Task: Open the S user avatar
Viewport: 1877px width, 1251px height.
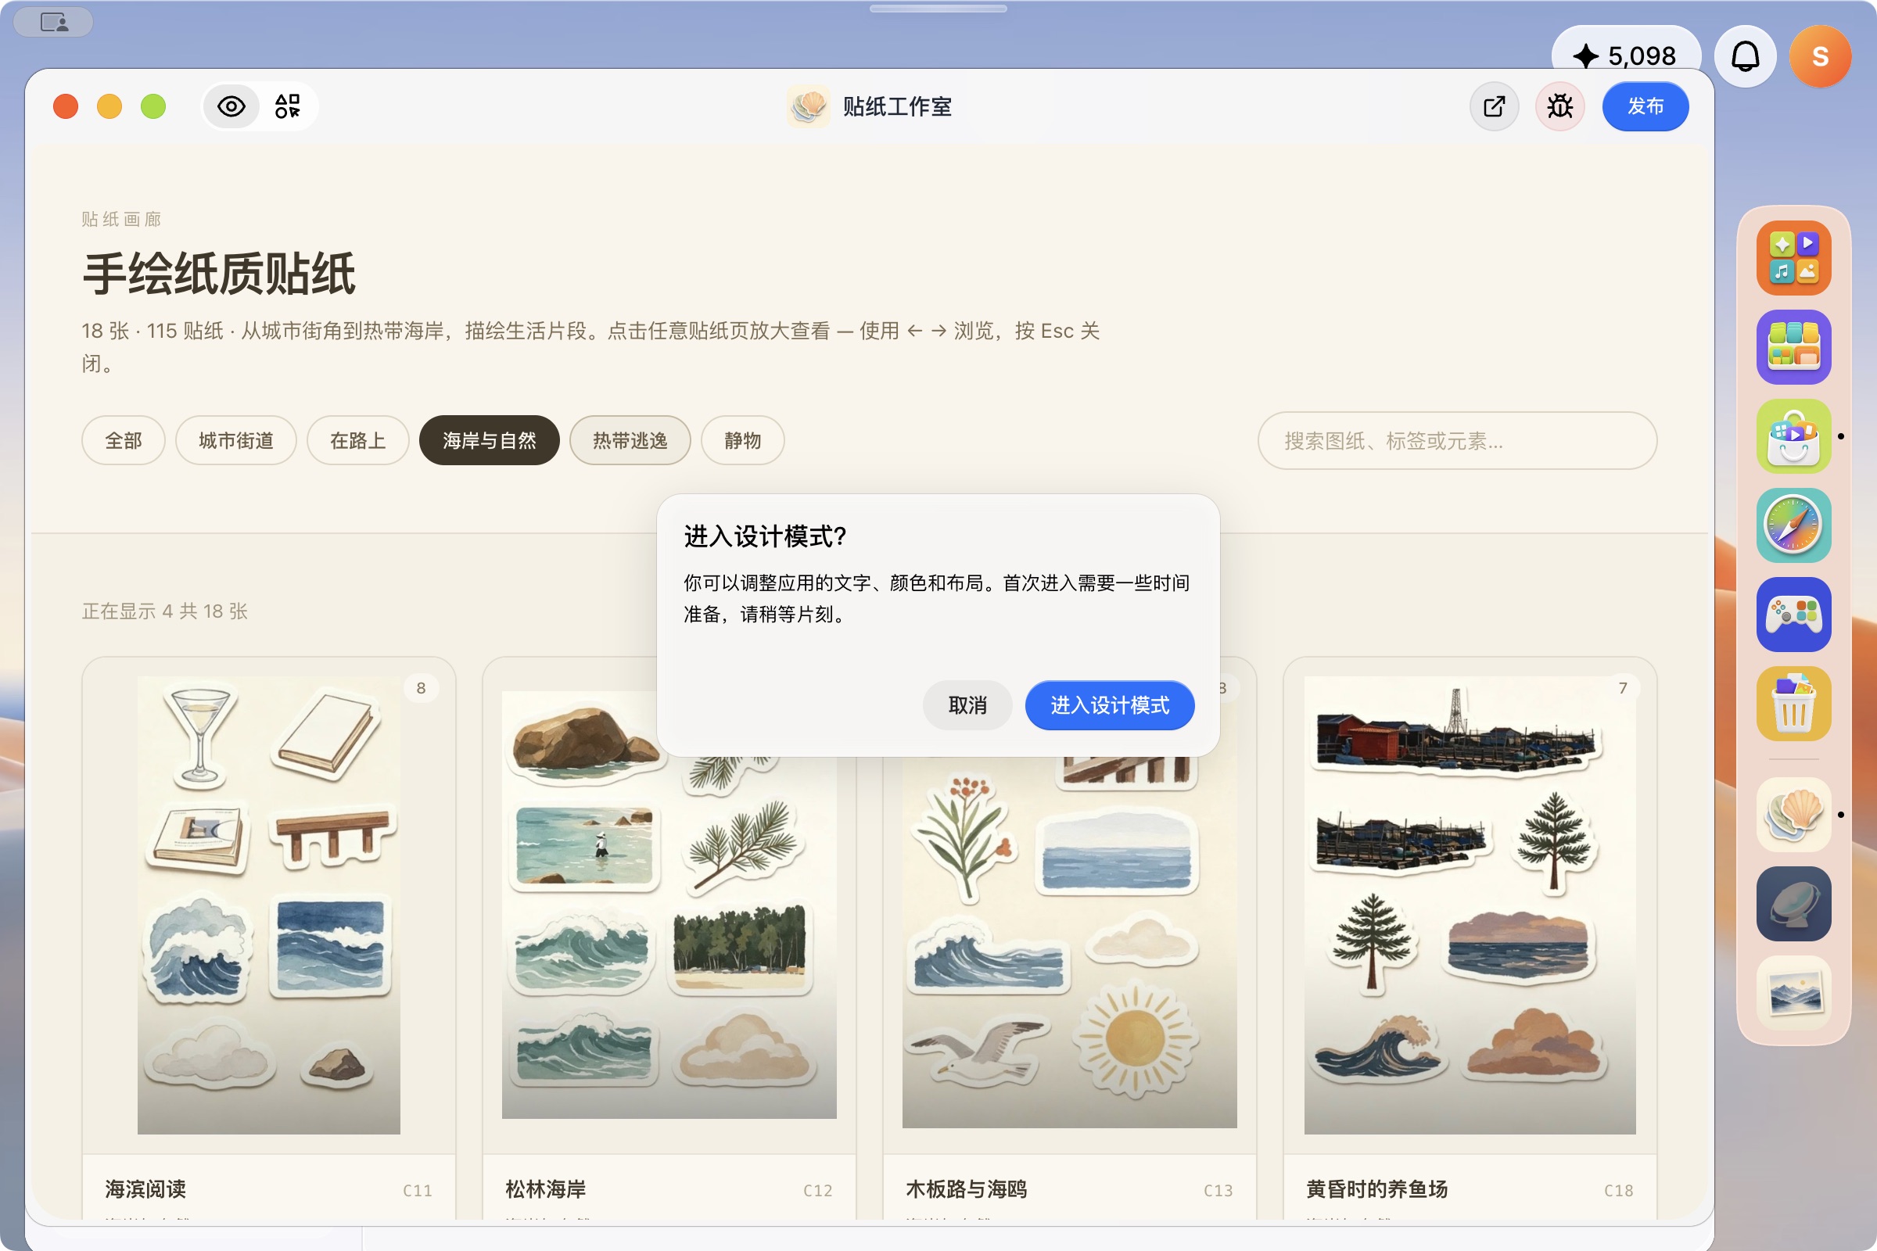Action: 1820,56
